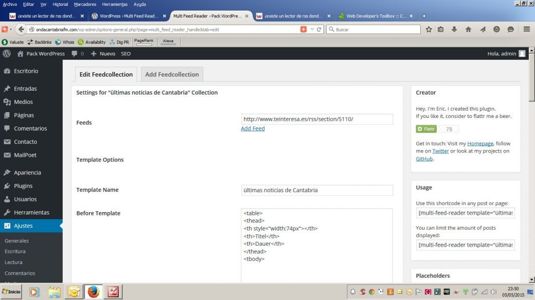Open the Marcadores menu

pos(85,4)
